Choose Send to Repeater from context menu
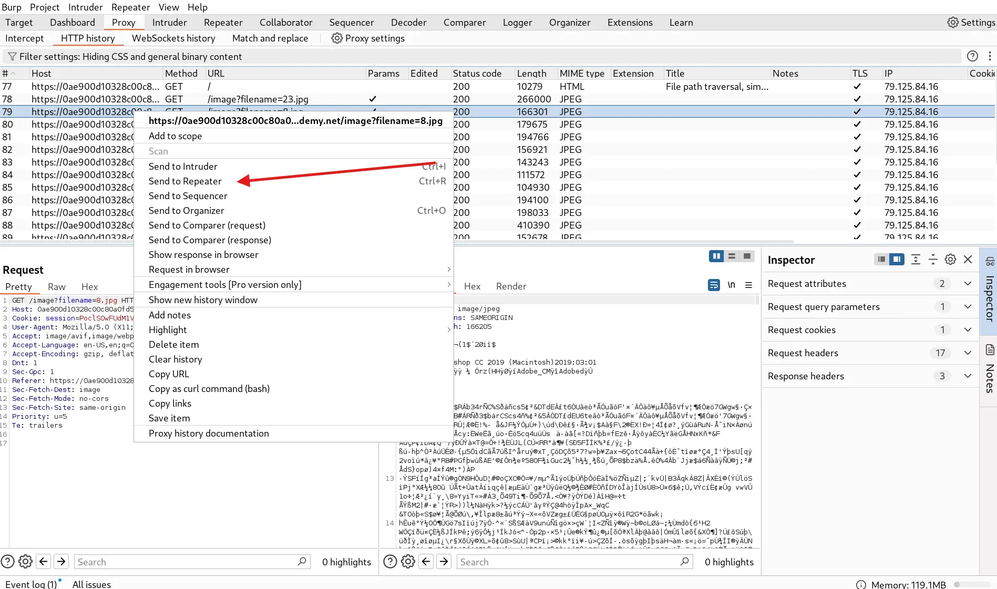 coord(294,181)
